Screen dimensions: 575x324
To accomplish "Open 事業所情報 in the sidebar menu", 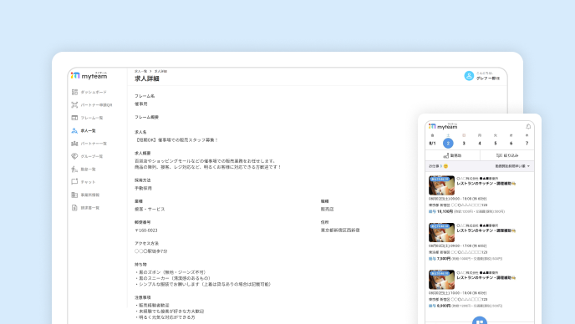I will tap(85, 195).
